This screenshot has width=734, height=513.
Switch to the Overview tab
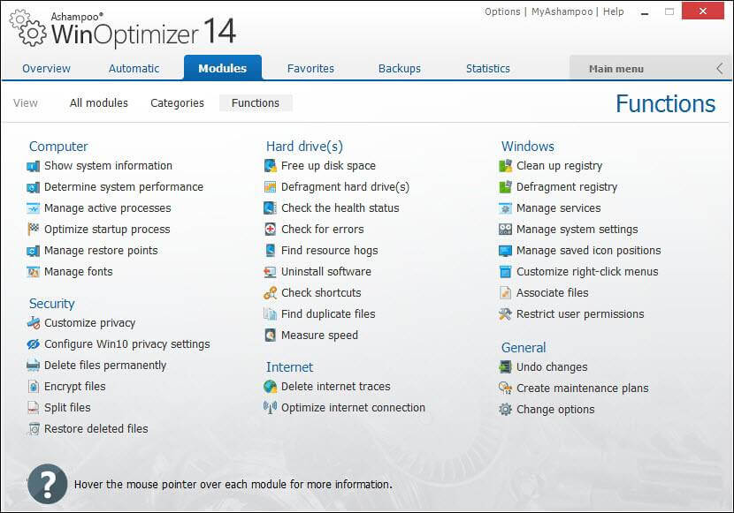point(46,69)
